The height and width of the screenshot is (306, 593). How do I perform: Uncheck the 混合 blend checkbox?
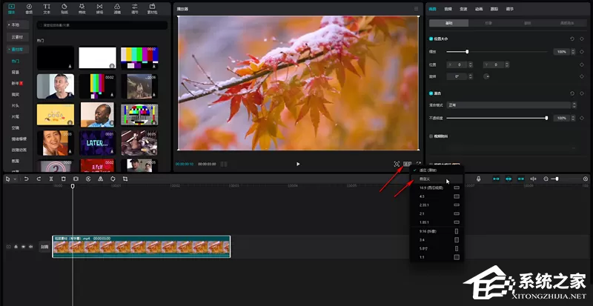(431, 93)
